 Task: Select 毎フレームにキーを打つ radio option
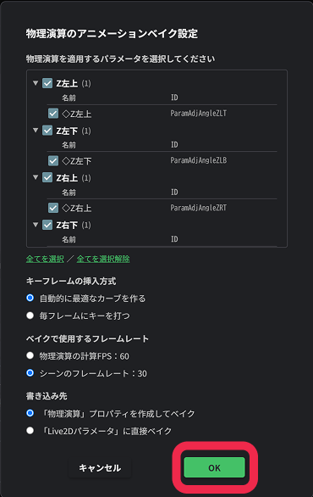coord(30,316)
